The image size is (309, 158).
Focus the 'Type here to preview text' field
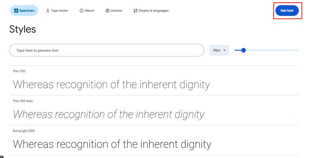107,50
